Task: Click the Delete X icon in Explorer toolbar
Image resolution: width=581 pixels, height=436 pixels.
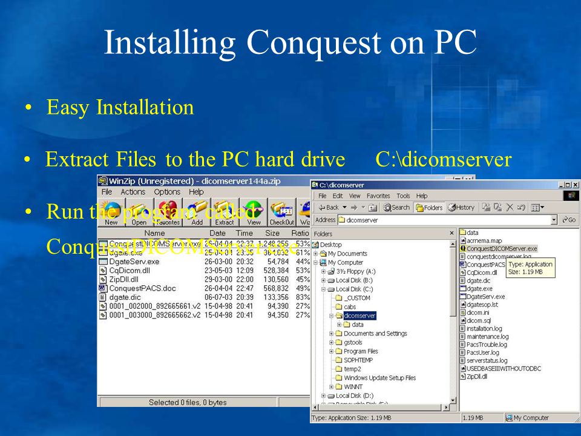Action: click(510, 208)
